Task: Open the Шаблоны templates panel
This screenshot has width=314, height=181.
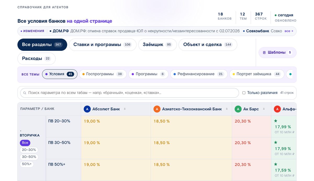Action: coord(278,52)
